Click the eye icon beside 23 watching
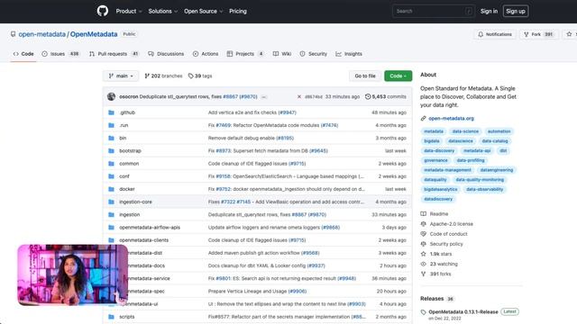577x324 pixels. pyautogui.click(x=423, y=264)
